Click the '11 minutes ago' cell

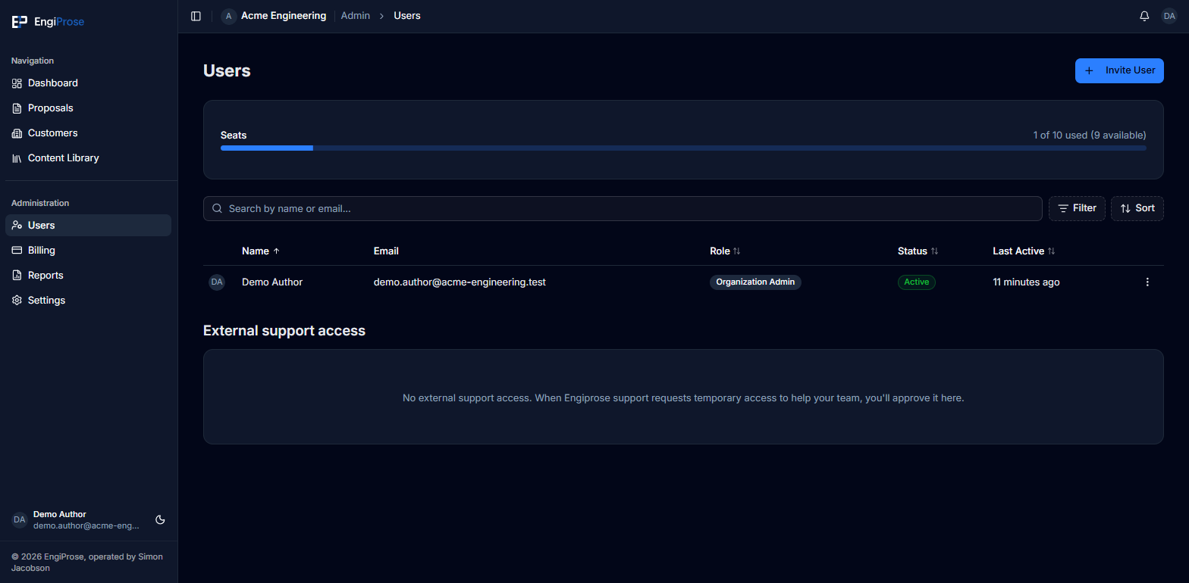[x=1026, y=282]
